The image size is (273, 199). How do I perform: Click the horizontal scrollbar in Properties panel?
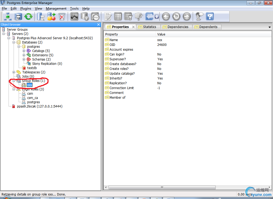click(162, 188)
